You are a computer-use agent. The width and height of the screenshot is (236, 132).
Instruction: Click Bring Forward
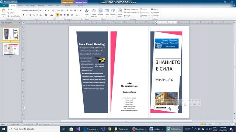pos(131,9)
